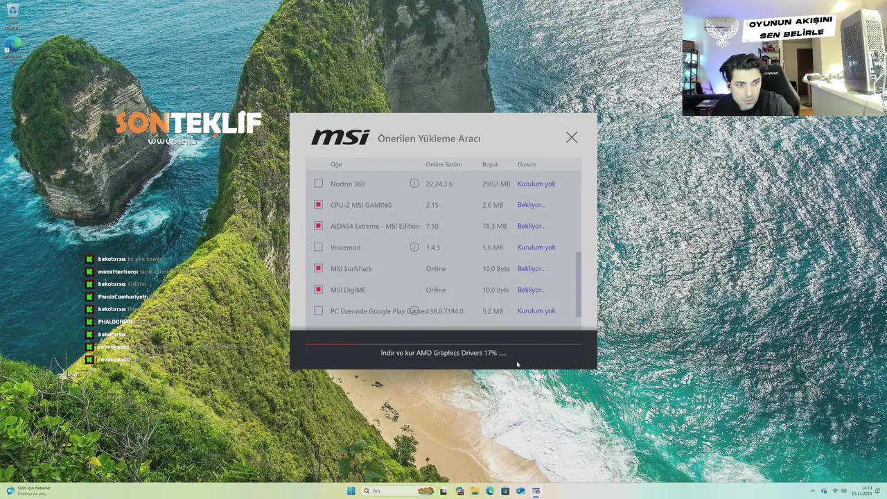Image resolution: width=887 pixels, height=499 pixels.
Task: Open Task View from the taskbar
Action: pyautogui.click(x=443, y=491)
